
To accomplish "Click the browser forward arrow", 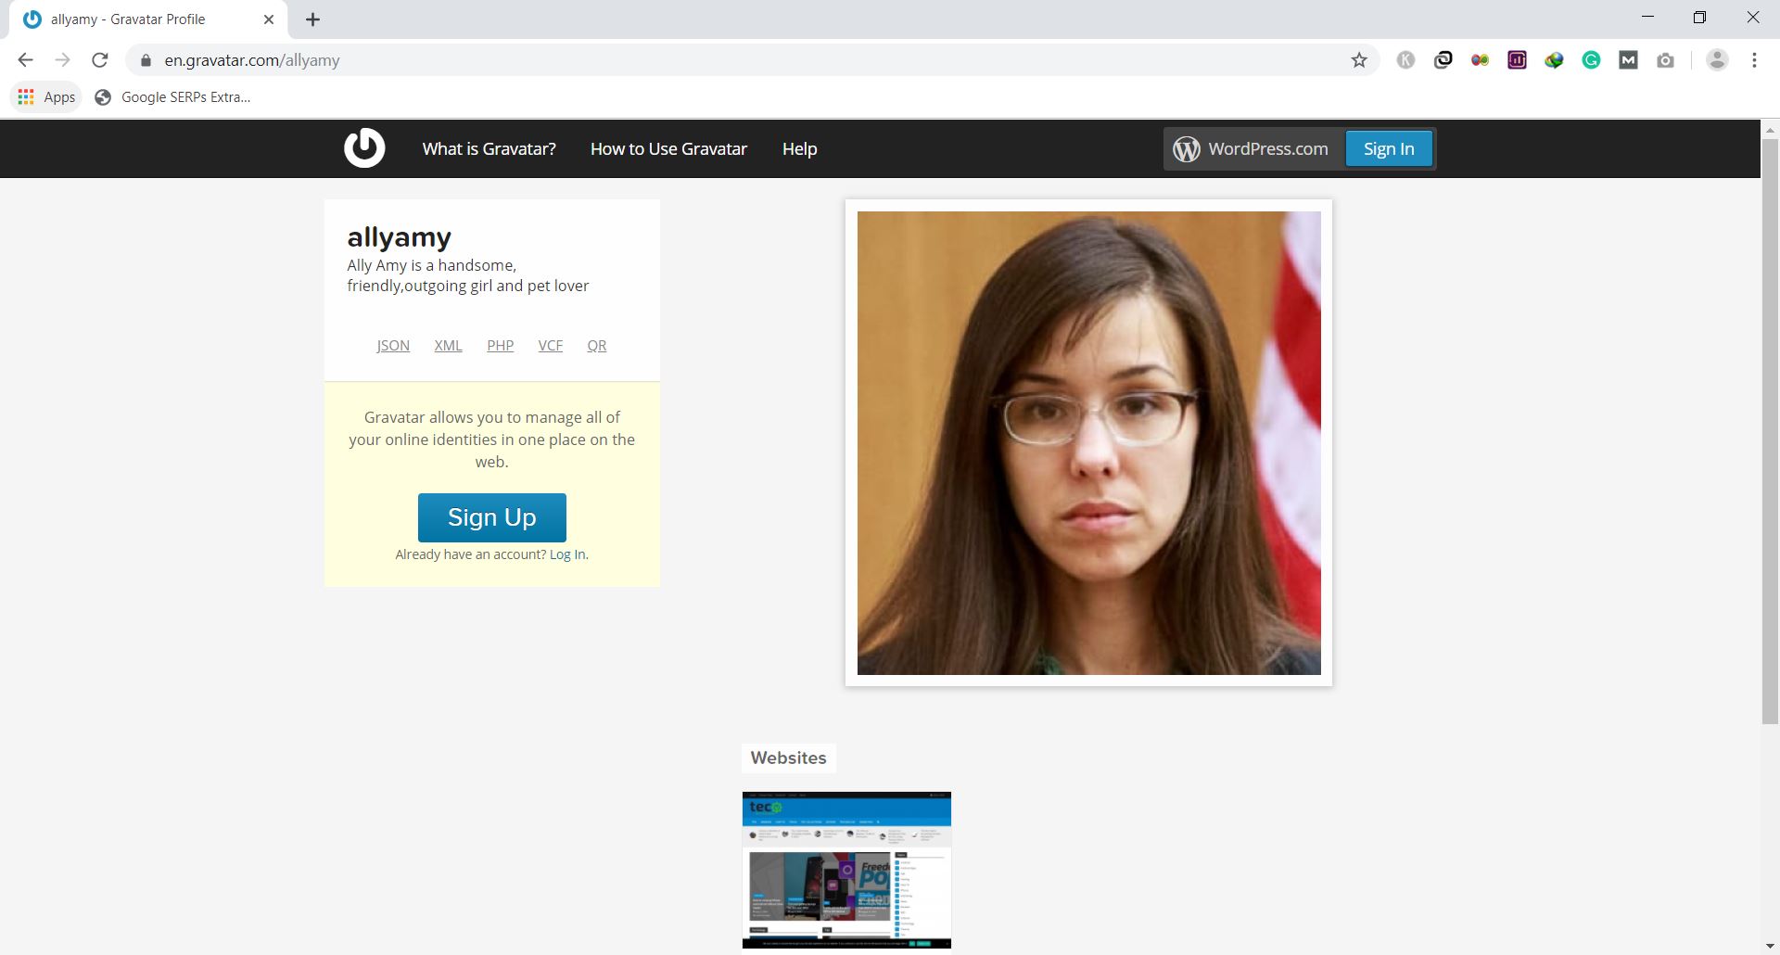I will 62,60.
